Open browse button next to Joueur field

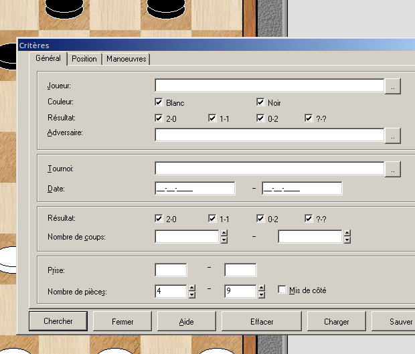[393, 86]
